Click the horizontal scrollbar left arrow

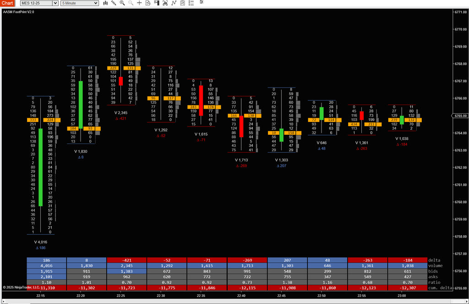tap(3, 302)
